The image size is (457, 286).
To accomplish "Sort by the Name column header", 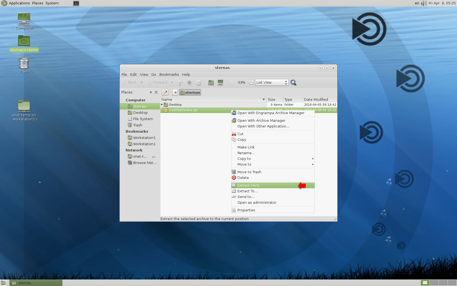I will coord(214,99).
